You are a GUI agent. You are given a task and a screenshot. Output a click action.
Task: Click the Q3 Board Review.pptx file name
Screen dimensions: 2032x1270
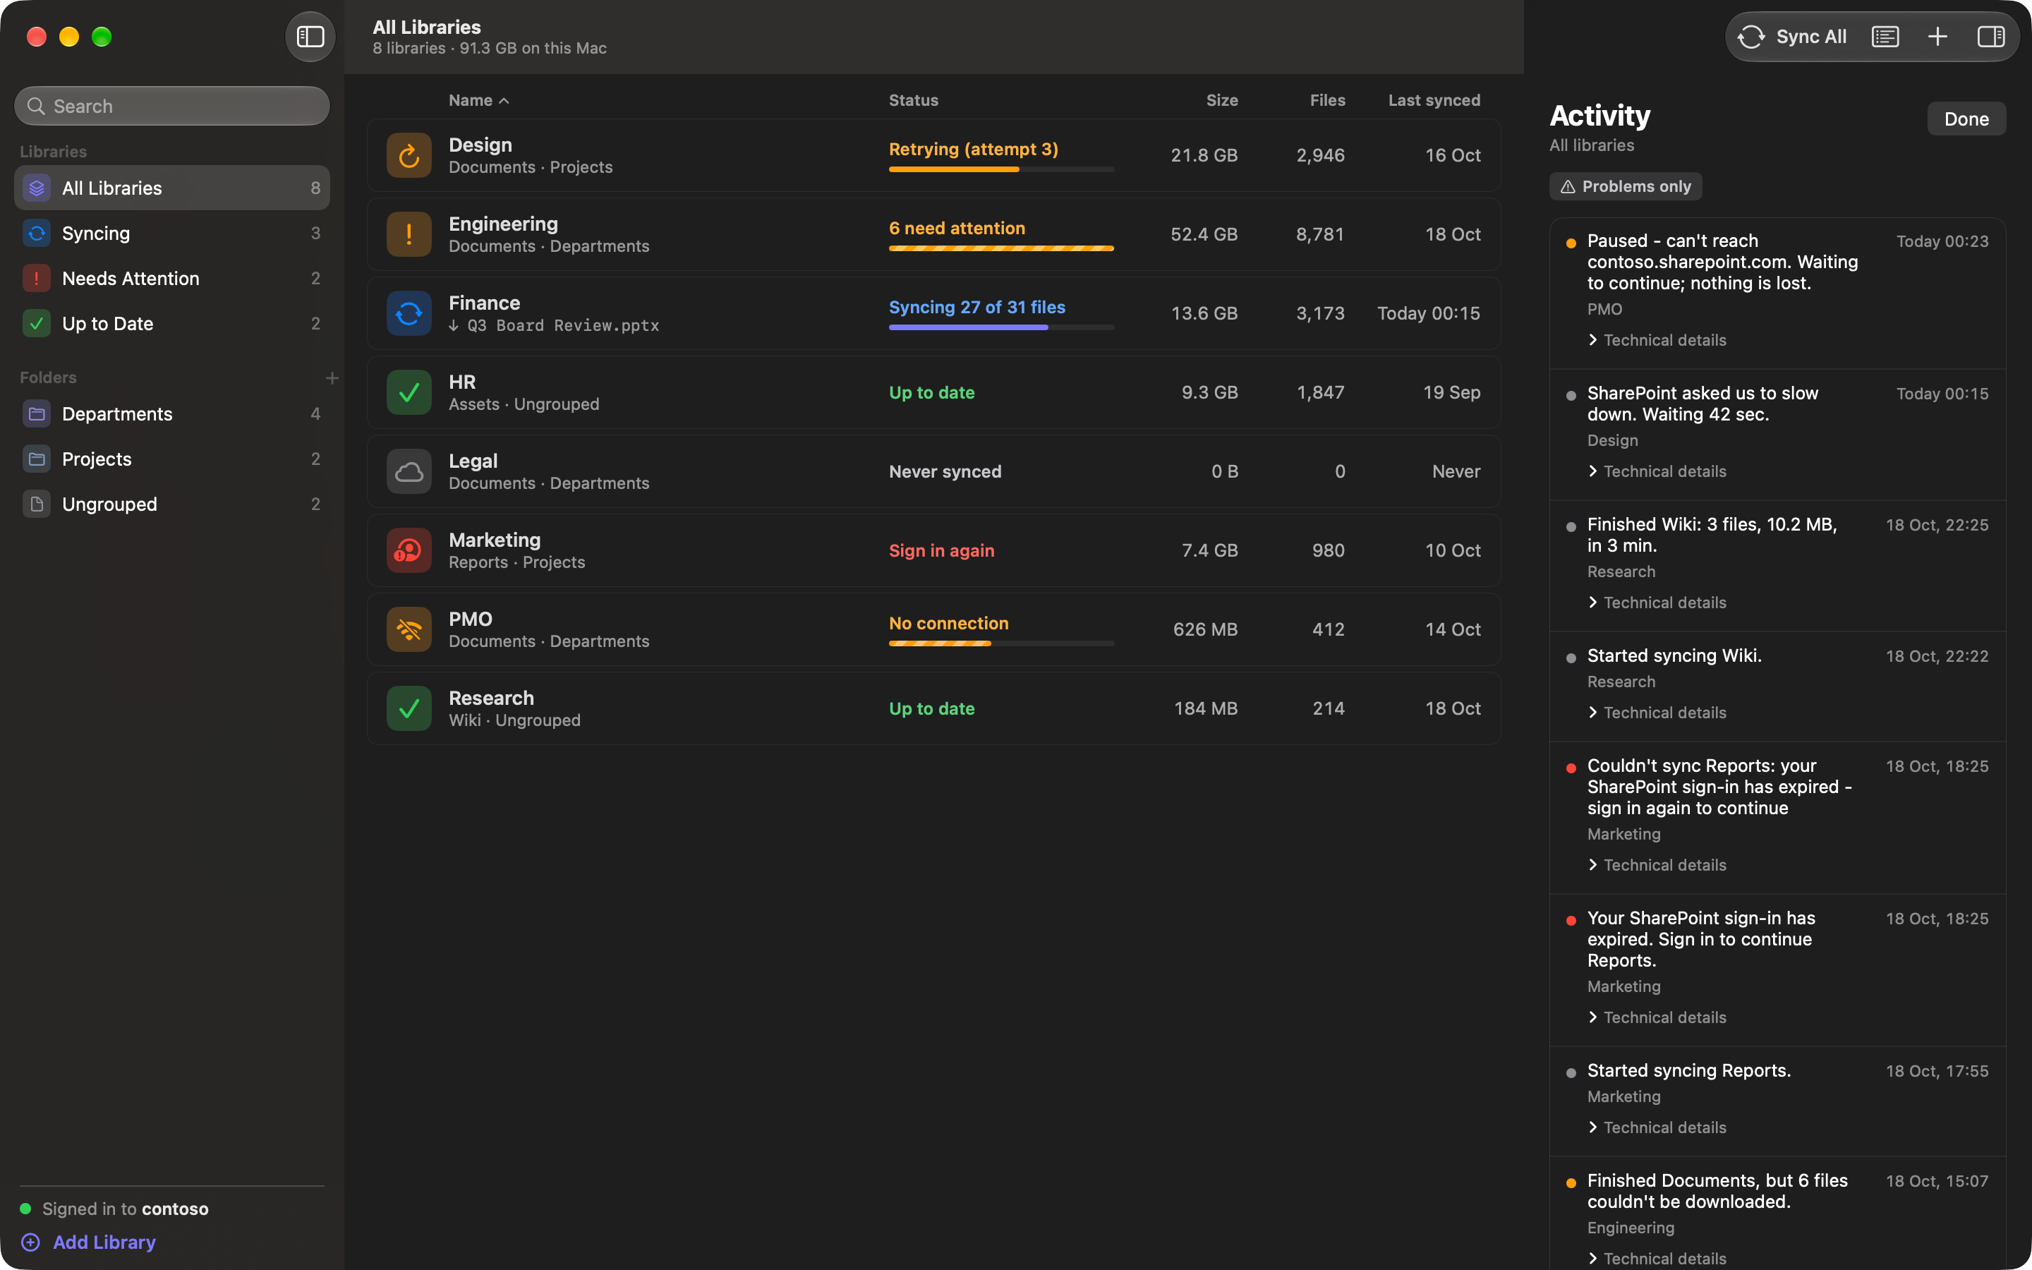point(562,326)
